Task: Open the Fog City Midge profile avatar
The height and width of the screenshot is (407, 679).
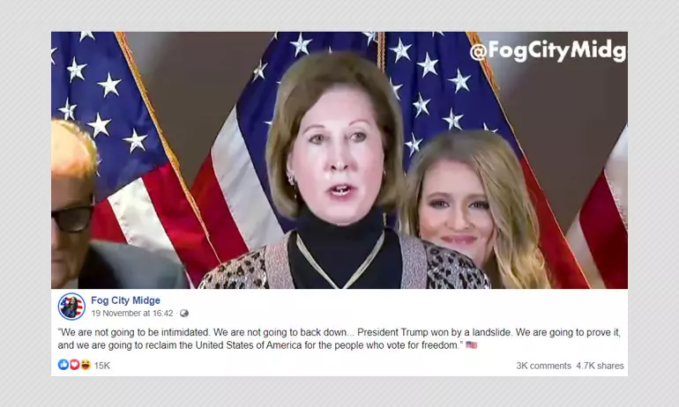Action: tap(71, 307)
